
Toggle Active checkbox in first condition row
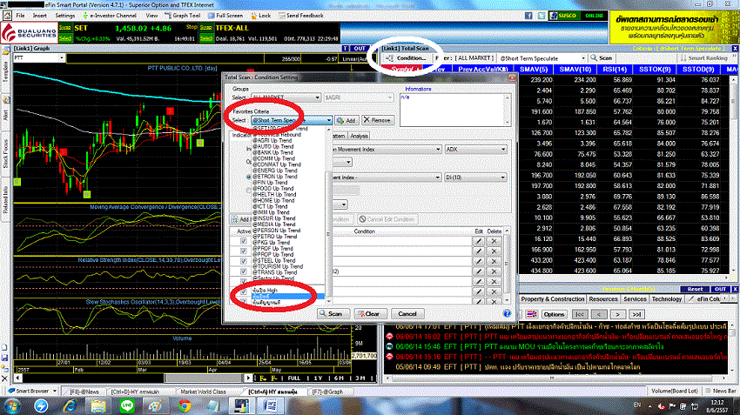point(244,241)
